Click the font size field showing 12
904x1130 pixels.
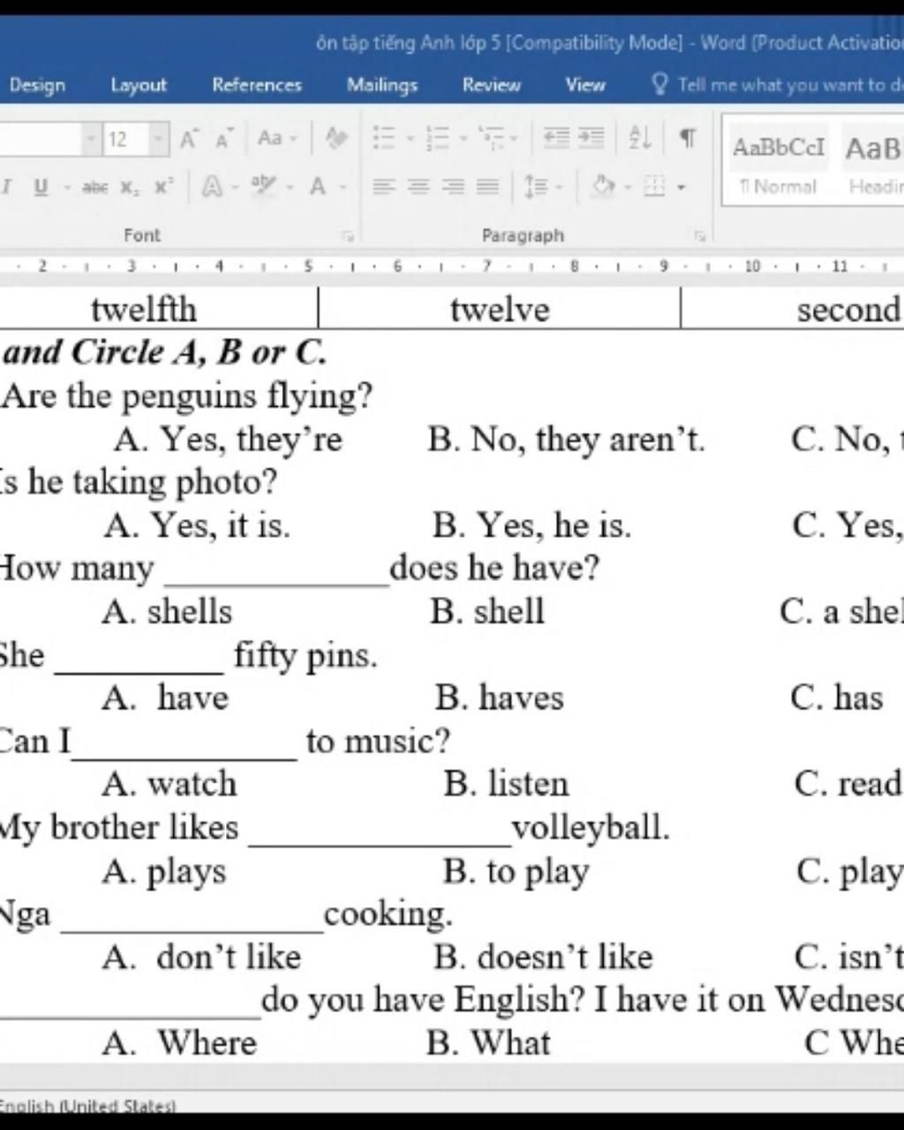click(x=126, y=139)
